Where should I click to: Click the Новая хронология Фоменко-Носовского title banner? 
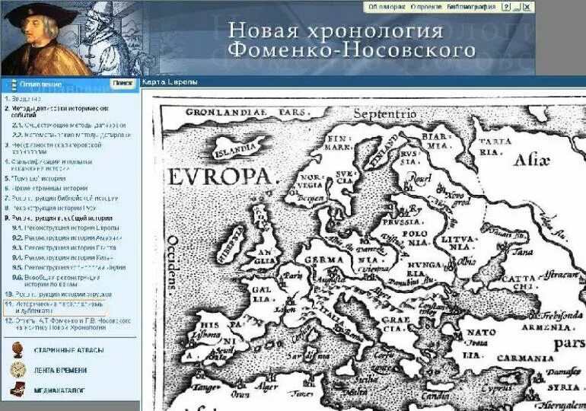pyautogui.click(x=352, y=40)
